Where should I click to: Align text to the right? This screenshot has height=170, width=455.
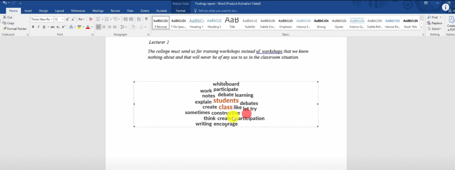point(109,27)
